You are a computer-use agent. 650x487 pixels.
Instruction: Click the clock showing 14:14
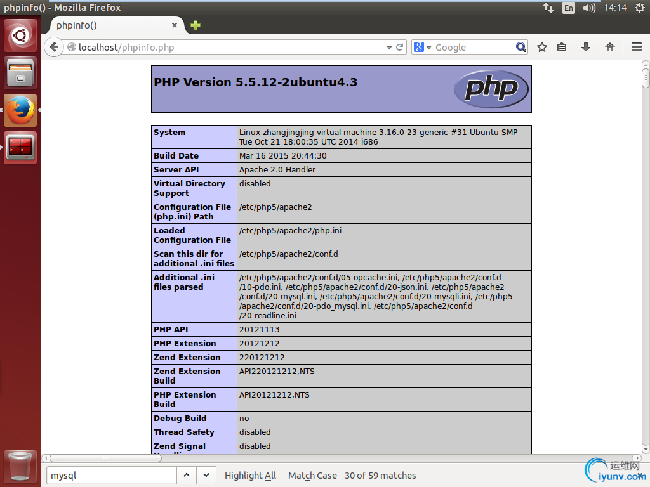coord(615,8)
